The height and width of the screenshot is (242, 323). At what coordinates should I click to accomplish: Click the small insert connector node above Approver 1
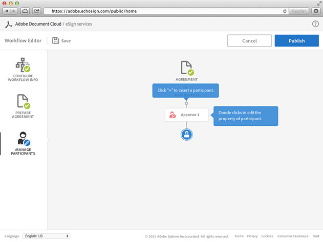(x=186, y=103)
